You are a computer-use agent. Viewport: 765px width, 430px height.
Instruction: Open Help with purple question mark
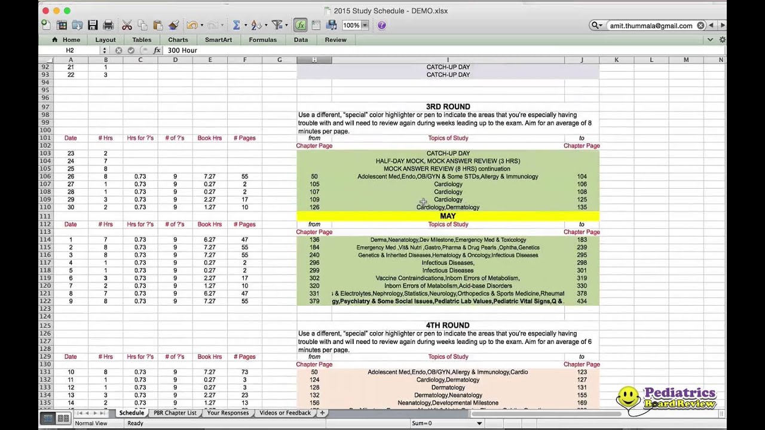[382, 25]
